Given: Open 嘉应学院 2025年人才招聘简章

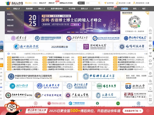Looking at the screenshot, I should [23, 57].
